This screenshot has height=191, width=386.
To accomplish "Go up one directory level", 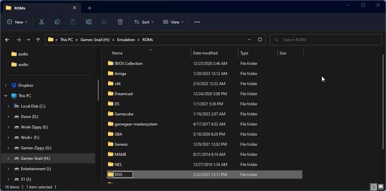I will [x=38, y=39].
